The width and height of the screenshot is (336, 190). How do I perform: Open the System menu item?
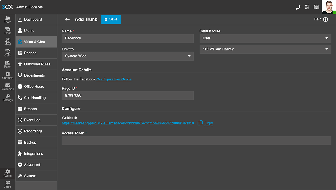click(36, 176)
